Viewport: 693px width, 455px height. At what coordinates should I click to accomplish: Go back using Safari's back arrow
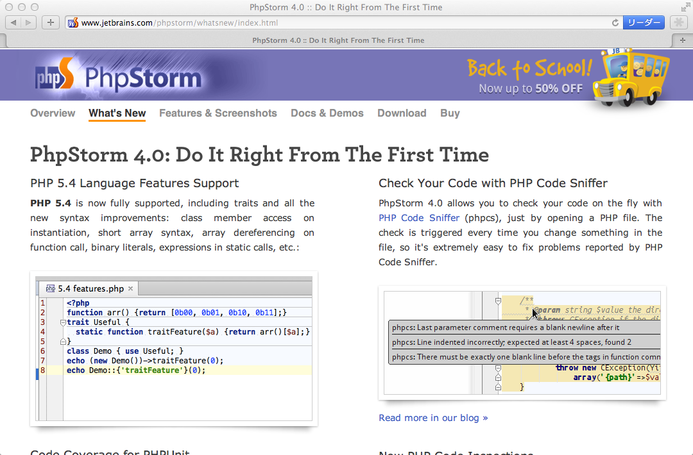(x=14, y=22)
